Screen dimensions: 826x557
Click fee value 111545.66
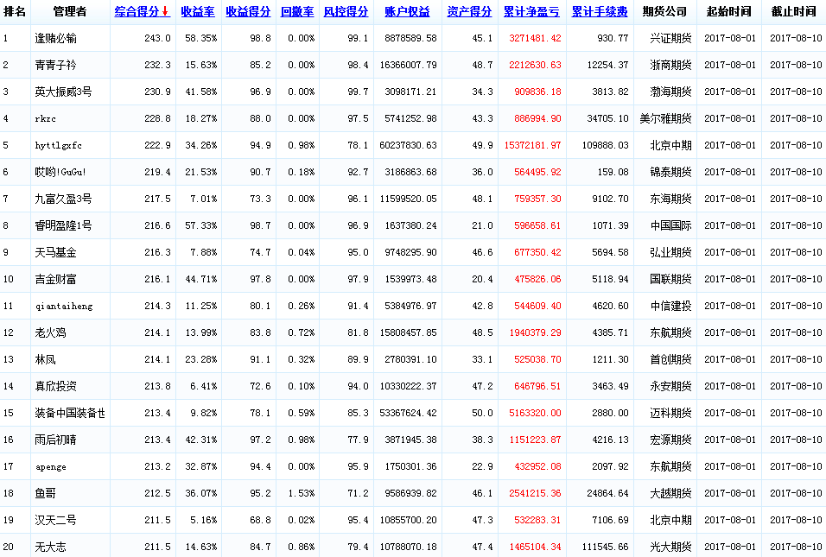pos(606,547)
